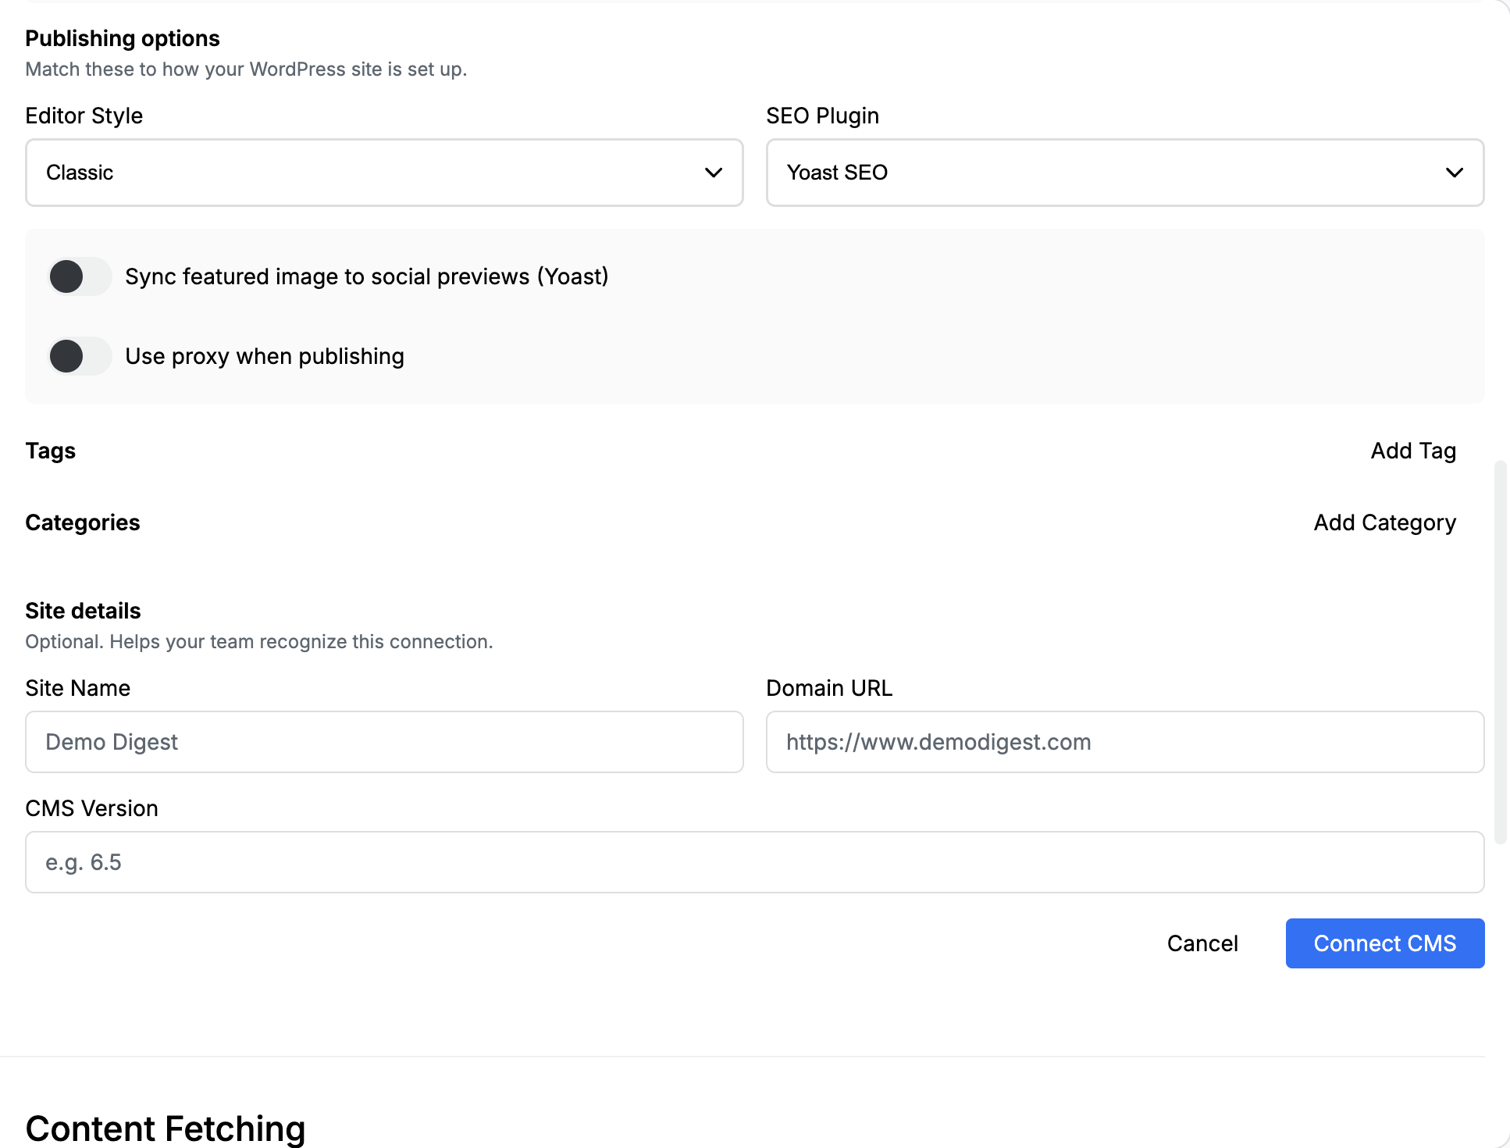Click the Connect CMS button
This screenshot has width=1510, height=1148.
(x=1385, y=943)
